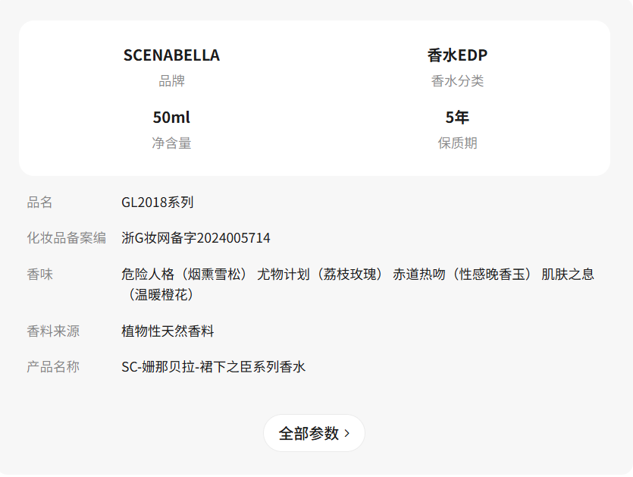Select the 品牌 label under SCENABELLA
Screen dimensions: 633x477
coord(171,81)
